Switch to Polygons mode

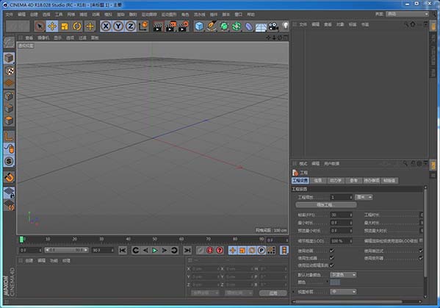click(x=10, y=121)
